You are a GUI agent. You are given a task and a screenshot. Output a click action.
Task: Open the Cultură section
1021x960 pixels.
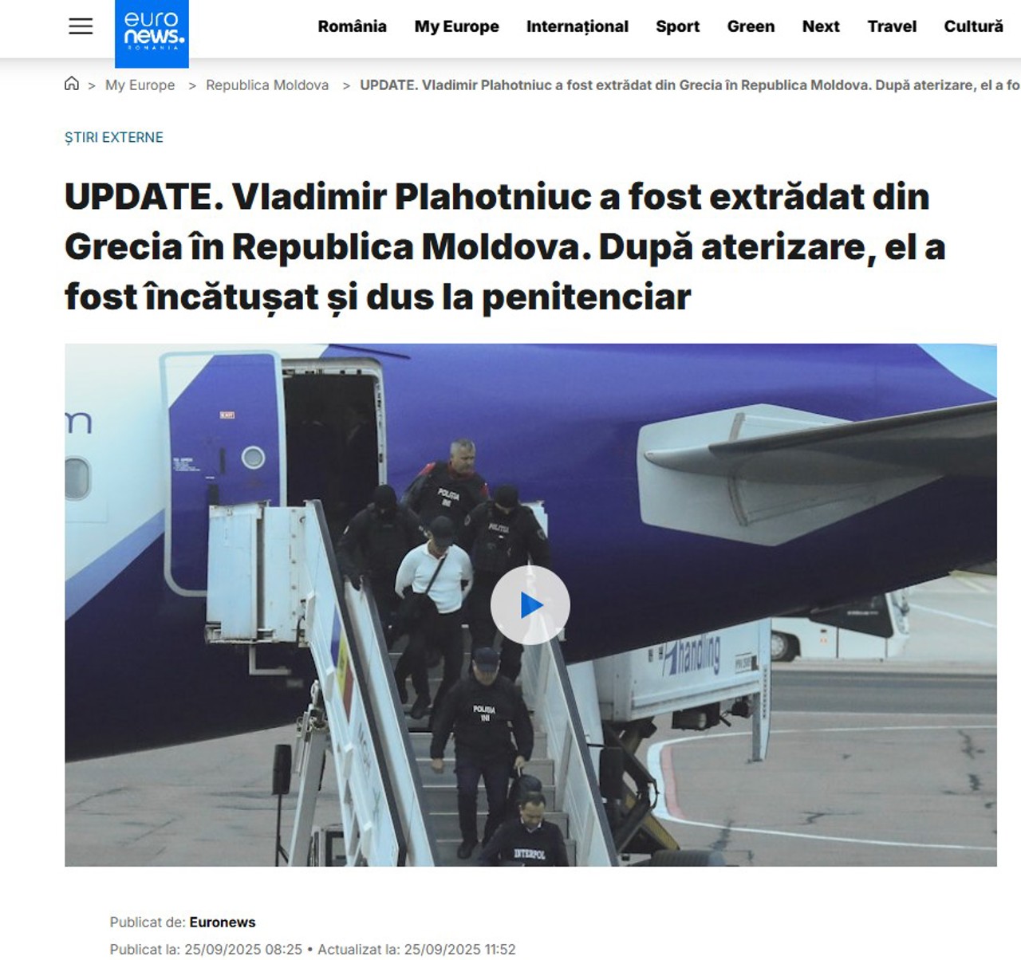pos(973,26)
